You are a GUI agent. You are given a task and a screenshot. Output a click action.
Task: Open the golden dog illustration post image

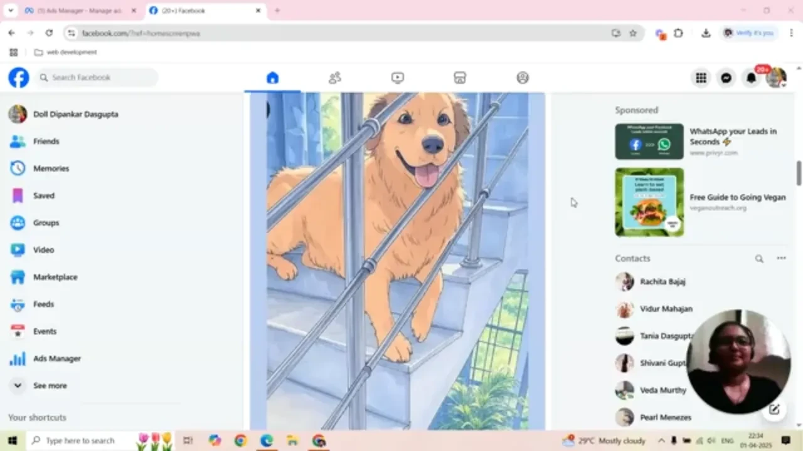(398, 261)
